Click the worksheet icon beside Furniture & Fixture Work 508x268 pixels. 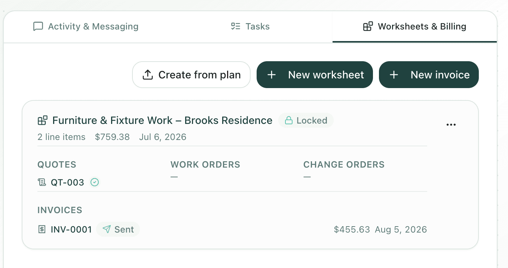coord(43,121)
